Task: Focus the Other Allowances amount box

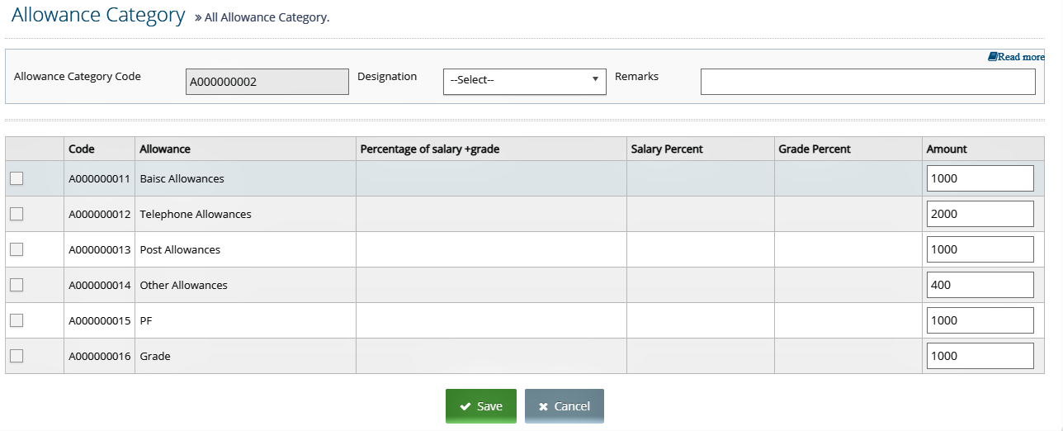Action: (x=980, y=285)
